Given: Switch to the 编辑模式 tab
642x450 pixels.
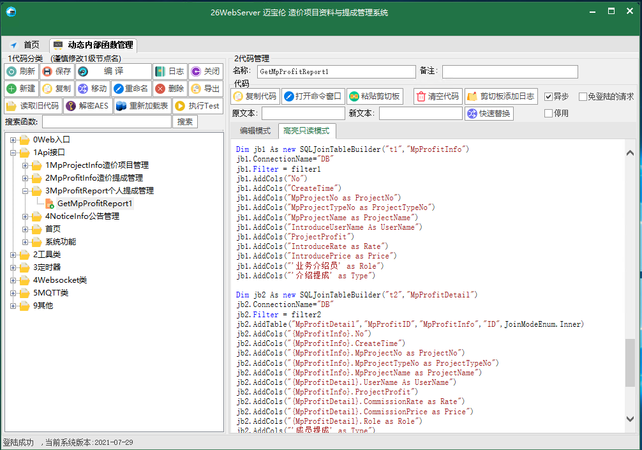Looking at the screenshot, I should click(x=255, y=131).
